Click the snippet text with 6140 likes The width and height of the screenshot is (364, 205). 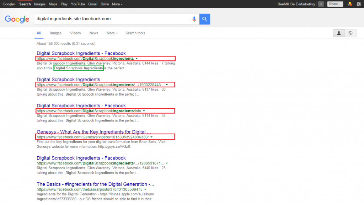pyautogui.click(x=101, y=171)
